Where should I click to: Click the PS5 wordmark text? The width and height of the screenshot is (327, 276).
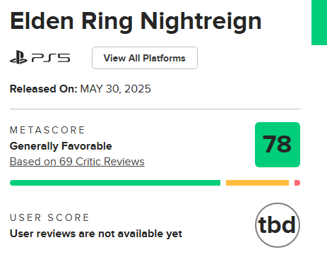coord(51,58)
